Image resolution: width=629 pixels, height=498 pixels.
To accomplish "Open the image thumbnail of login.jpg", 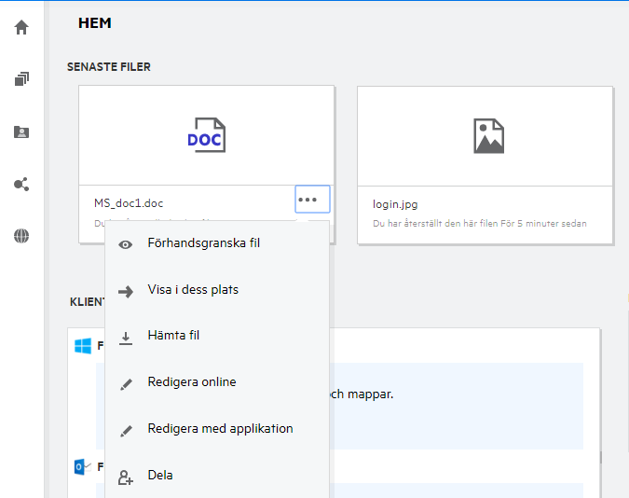I will coord(487,135).
